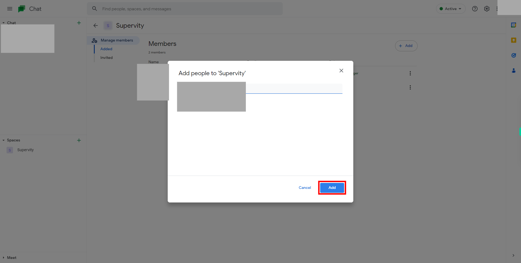521x263 pixels.
Task: Collapse the Chat section
Action: click(4, 23)
